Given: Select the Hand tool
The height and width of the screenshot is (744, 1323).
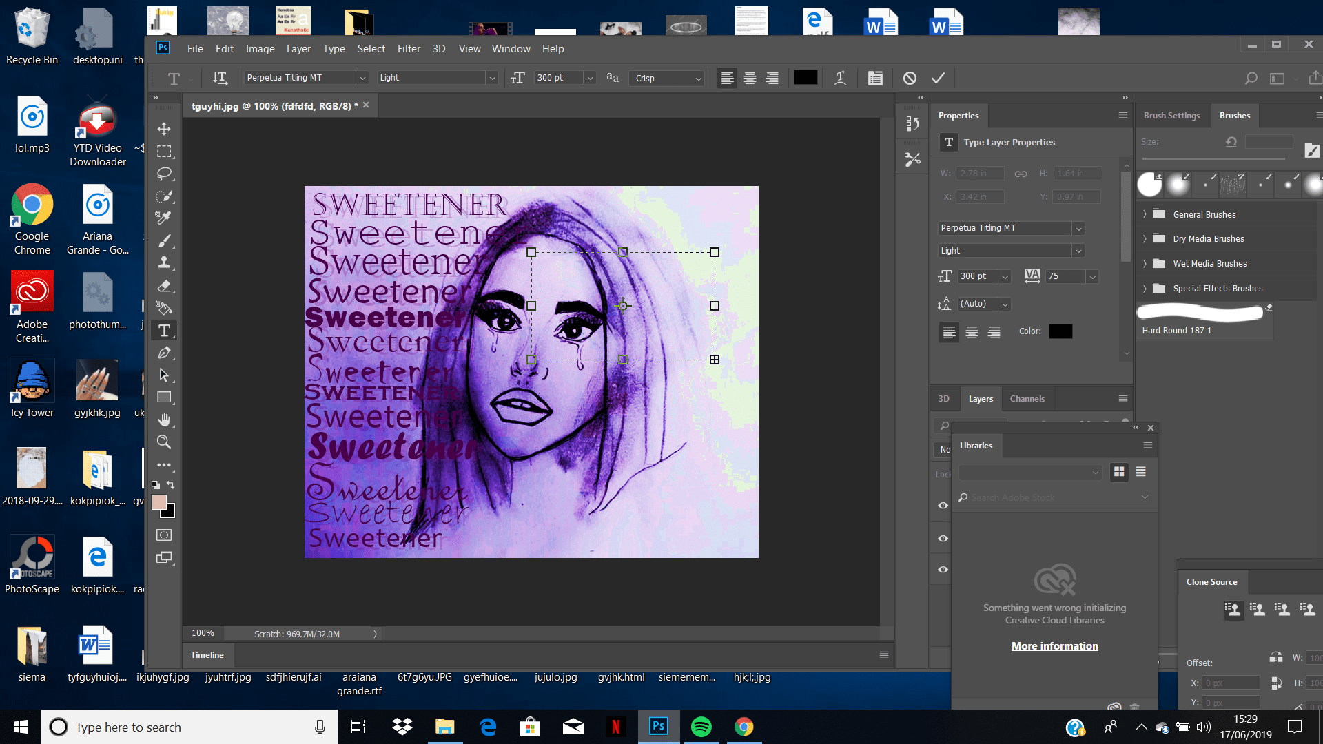Looking at the screenshot, I should tap(164, 420).
